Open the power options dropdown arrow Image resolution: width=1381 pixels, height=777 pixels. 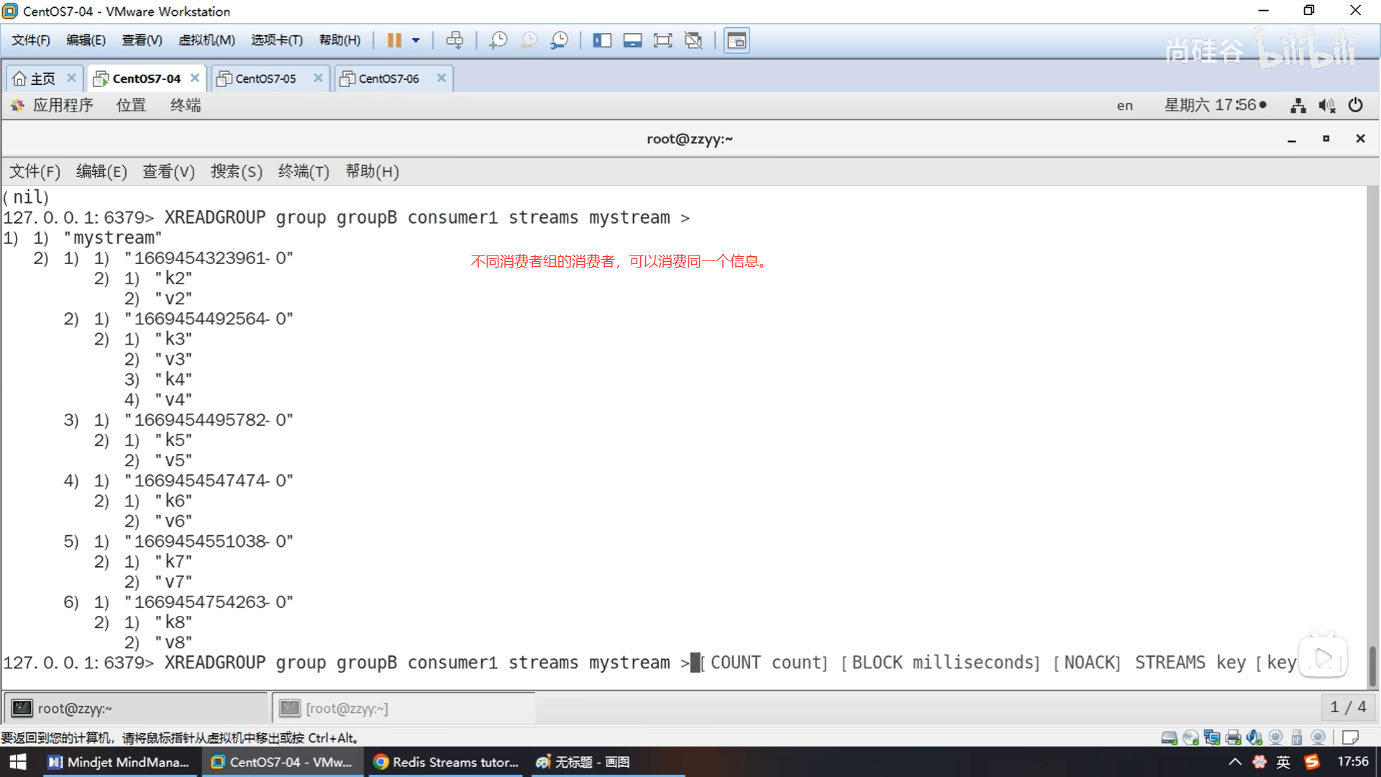(x=416, y=40)
